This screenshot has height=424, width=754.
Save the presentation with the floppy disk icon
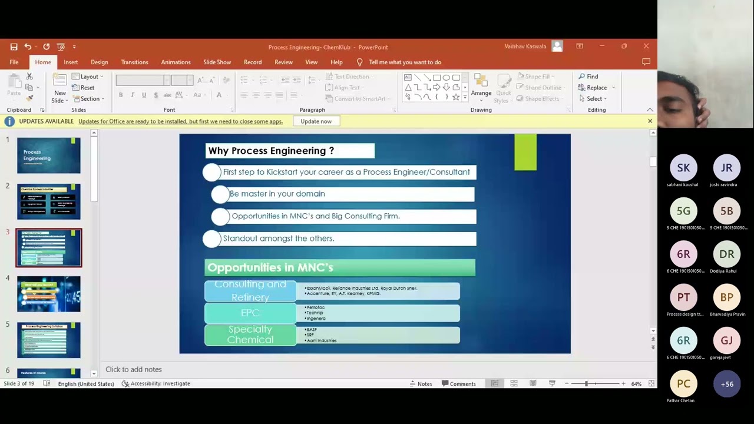tap(14, 47)
